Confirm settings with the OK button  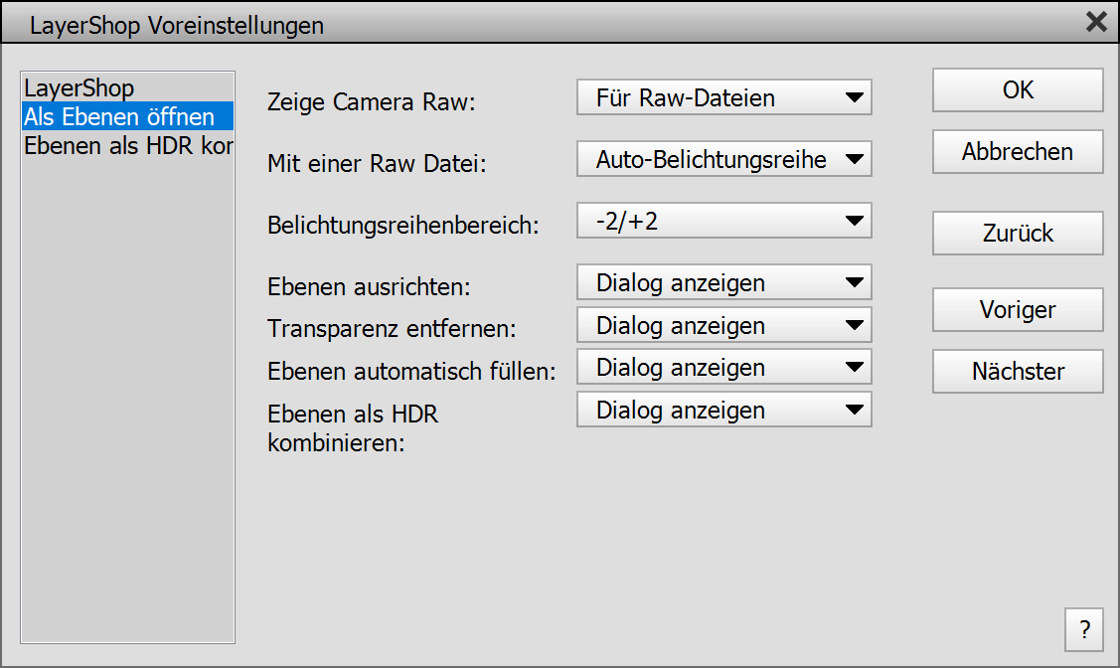1018,90
